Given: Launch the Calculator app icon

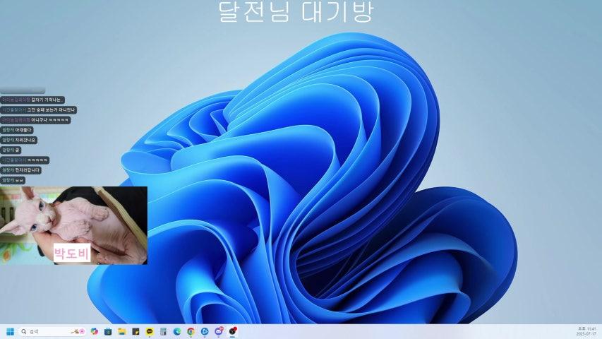Looking at the screenshot, I should [163, 331].
